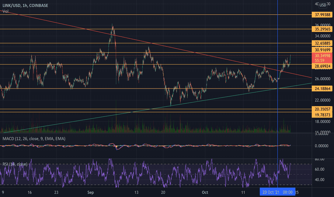334x197 pixels.
Task: Select the 37.99388 price level label
Action: (322, 15)
